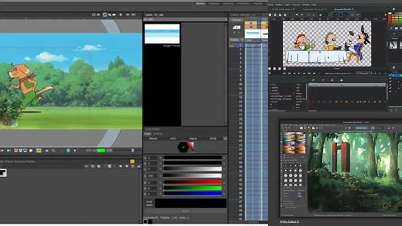Toggle the first layer checkbox in the Synfig layers panel
The width and height of the screenshot is (402, 226).
point(391,75)
